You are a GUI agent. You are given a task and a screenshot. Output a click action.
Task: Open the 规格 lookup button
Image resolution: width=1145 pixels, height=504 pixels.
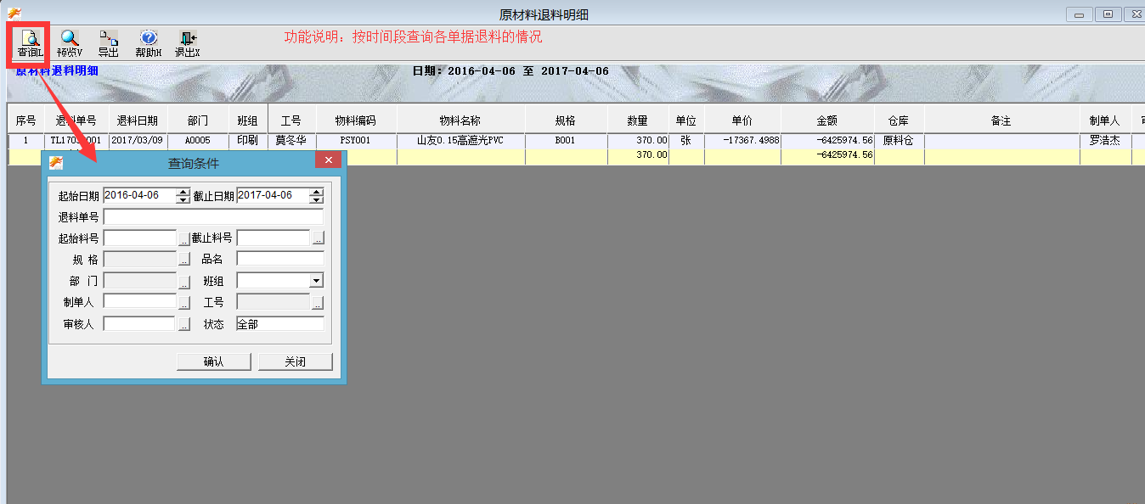point(184,260)
